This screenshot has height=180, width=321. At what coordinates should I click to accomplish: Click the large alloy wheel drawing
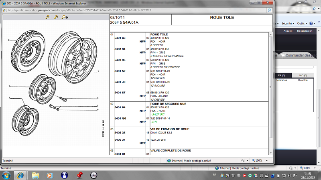[x=73, y=57]
